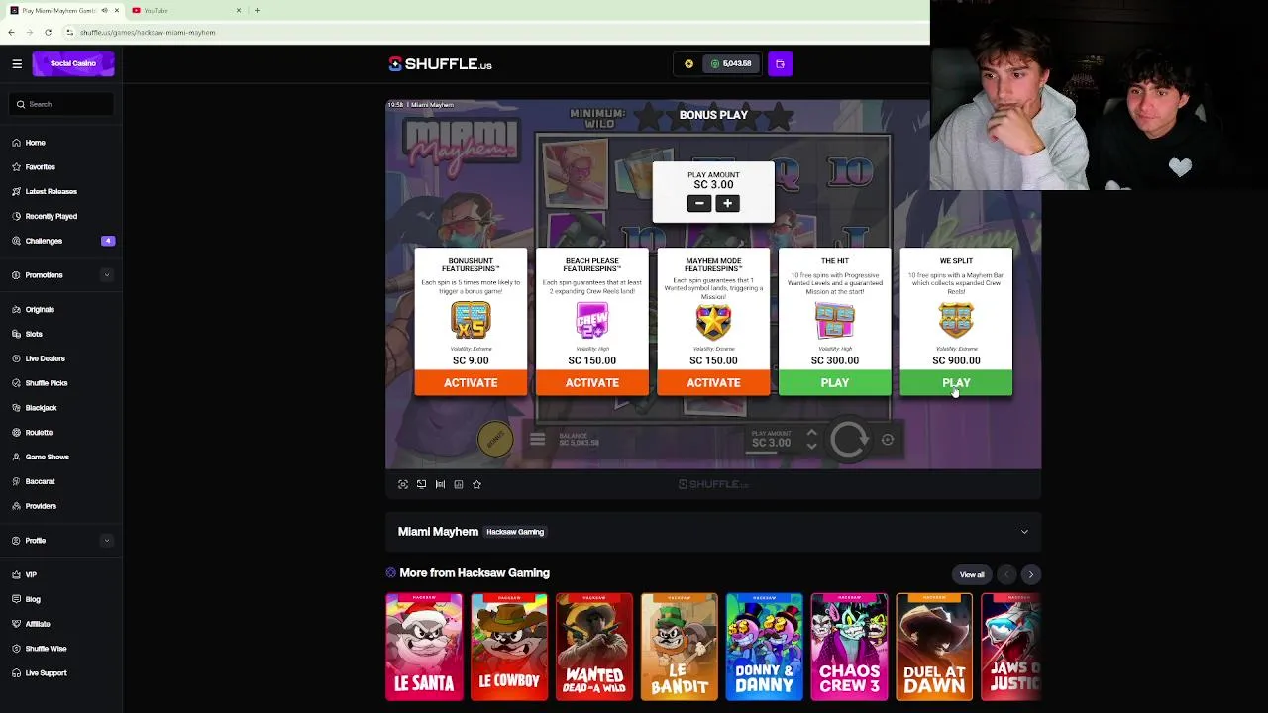Open the Duel at Dawn game thumbnail

tap(934, 647)
